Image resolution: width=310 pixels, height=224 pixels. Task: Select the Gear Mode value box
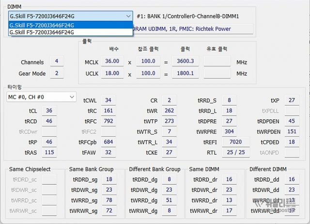pos(57,73)
